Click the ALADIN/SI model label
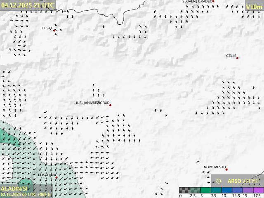The image size is (264, 198). click(14, 189)
